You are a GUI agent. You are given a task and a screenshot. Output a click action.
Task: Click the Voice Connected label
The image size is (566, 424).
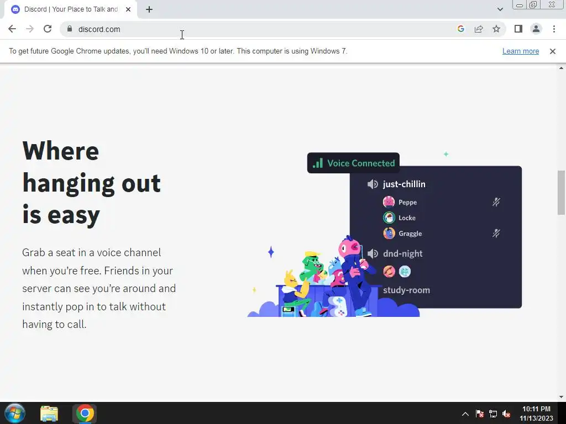361,163
